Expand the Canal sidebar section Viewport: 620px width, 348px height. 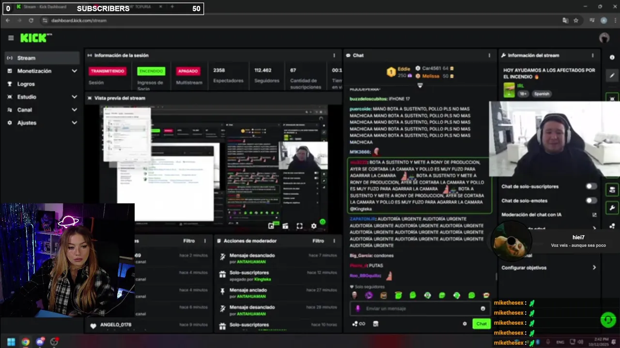coord(42,110)
